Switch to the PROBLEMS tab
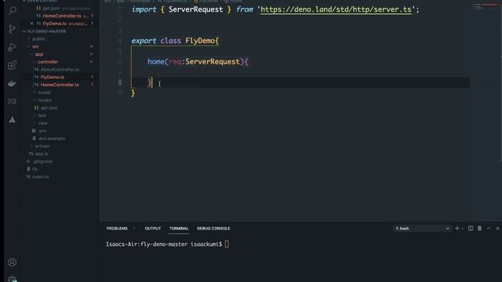The image size is (502, 282). point(117,228)
